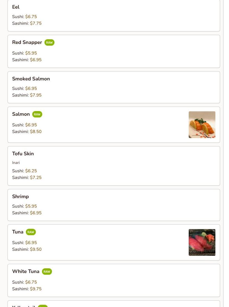Click the RAW badge next to Tuna

pos(31,232)
